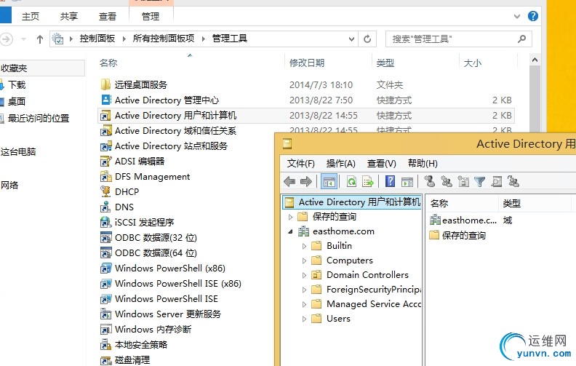The height and width of the screenshot is (366, 576).
Task: Expand the Builtin container
Action: 304,246
